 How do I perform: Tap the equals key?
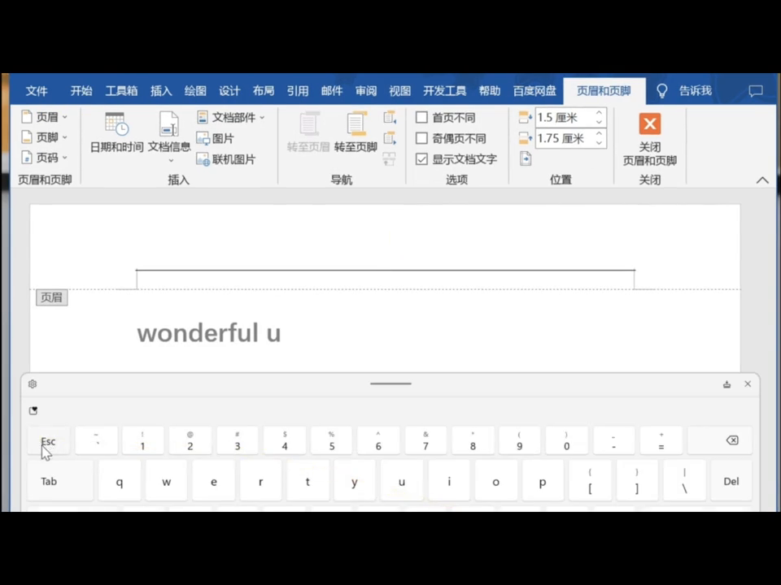coord(661,440)
